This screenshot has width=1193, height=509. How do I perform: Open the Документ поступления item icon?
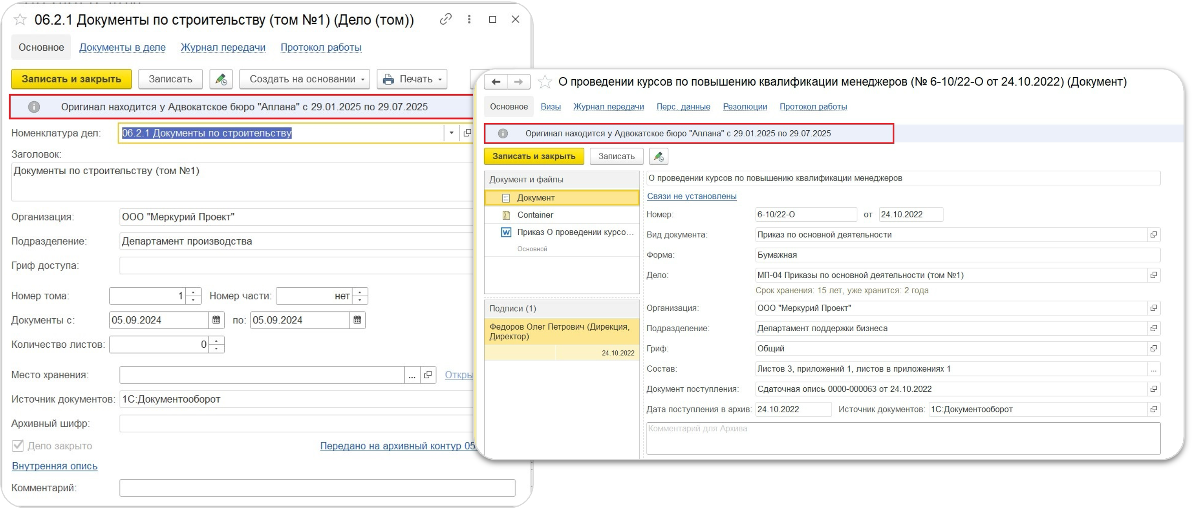(x=1154, y=389)
